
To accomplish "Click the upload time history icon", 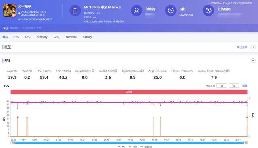I will [x=208, y=10].
